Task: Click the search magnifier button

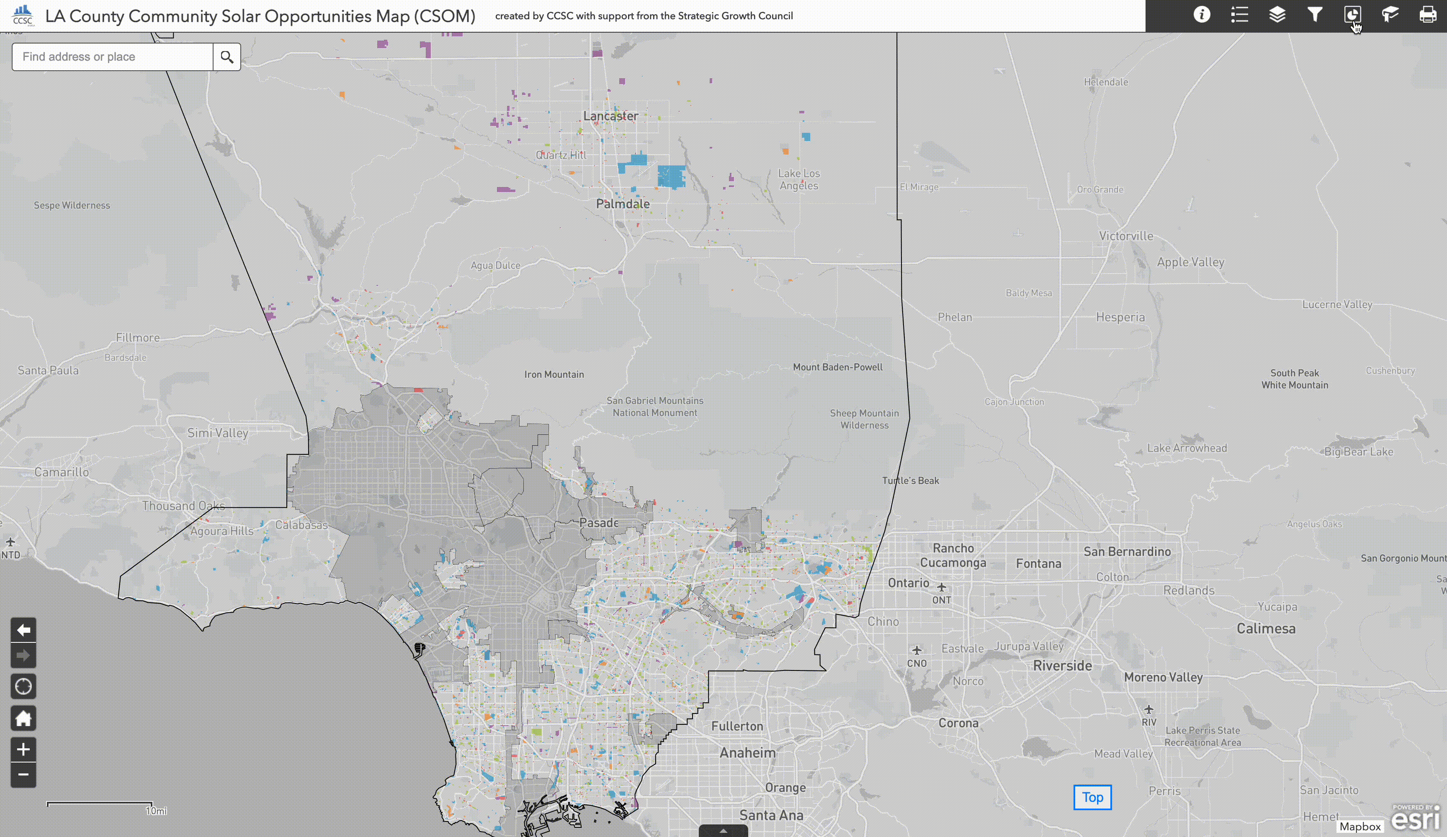Action: (x=227, y=57)
